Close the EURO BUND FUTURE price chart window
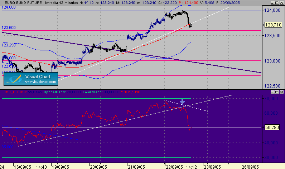 (281, 3)
